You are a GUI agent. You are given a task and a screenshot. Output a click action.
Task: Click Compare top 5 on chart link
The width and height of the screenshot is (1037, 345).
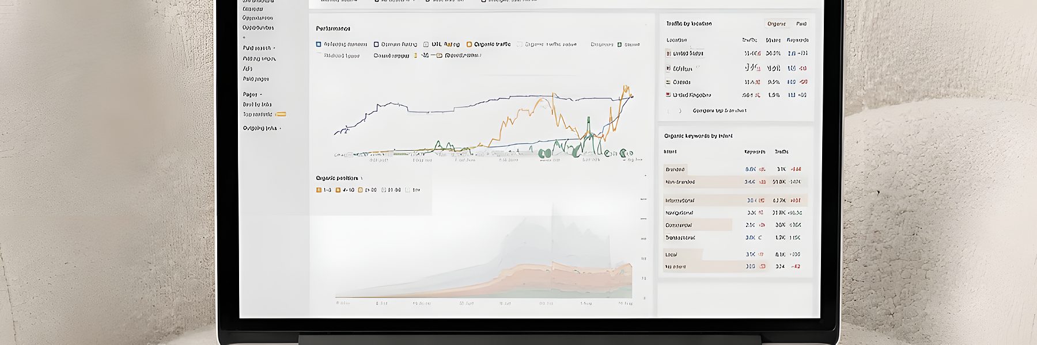point(720,110)
